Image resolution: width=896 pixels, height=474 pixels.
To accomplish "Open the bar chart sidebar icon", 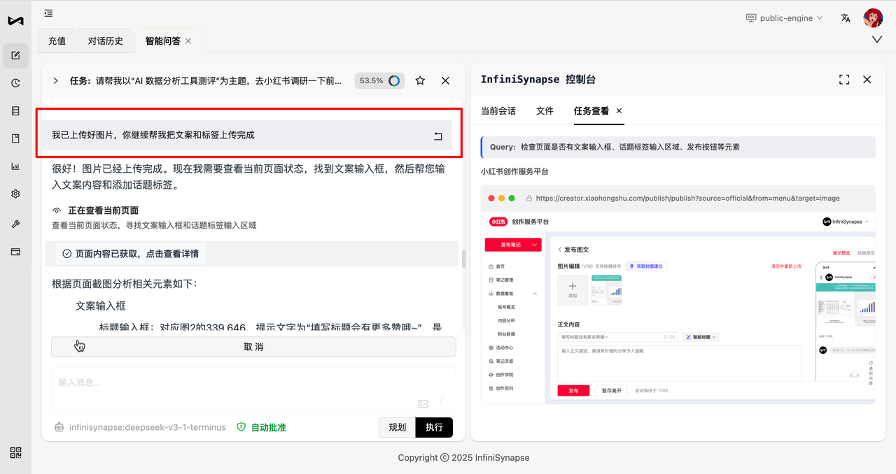I will [x=15, y=166].
